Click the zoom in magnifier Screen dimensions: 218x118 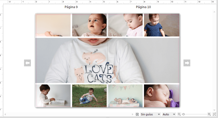tap(209, 114)
